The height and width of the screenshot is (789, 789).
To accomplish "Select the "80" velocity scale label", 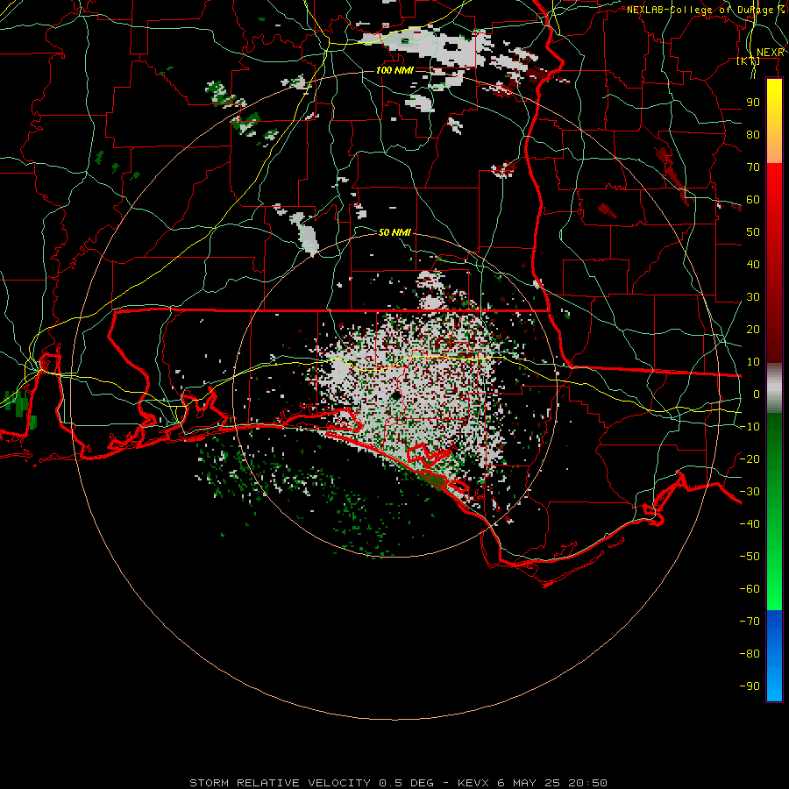I will pos(753,135).
